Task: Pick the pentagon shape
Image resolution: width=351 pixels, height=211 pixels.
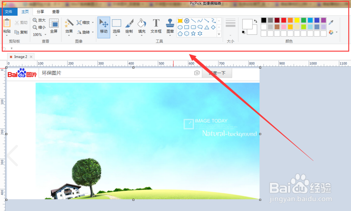Action: (x=180, y=34)
